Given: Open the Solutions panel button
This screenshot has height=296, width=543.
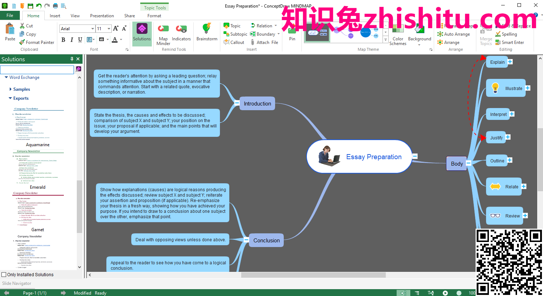Looking at the screenshot, I should pyautogui.click(x=142, y=34).
